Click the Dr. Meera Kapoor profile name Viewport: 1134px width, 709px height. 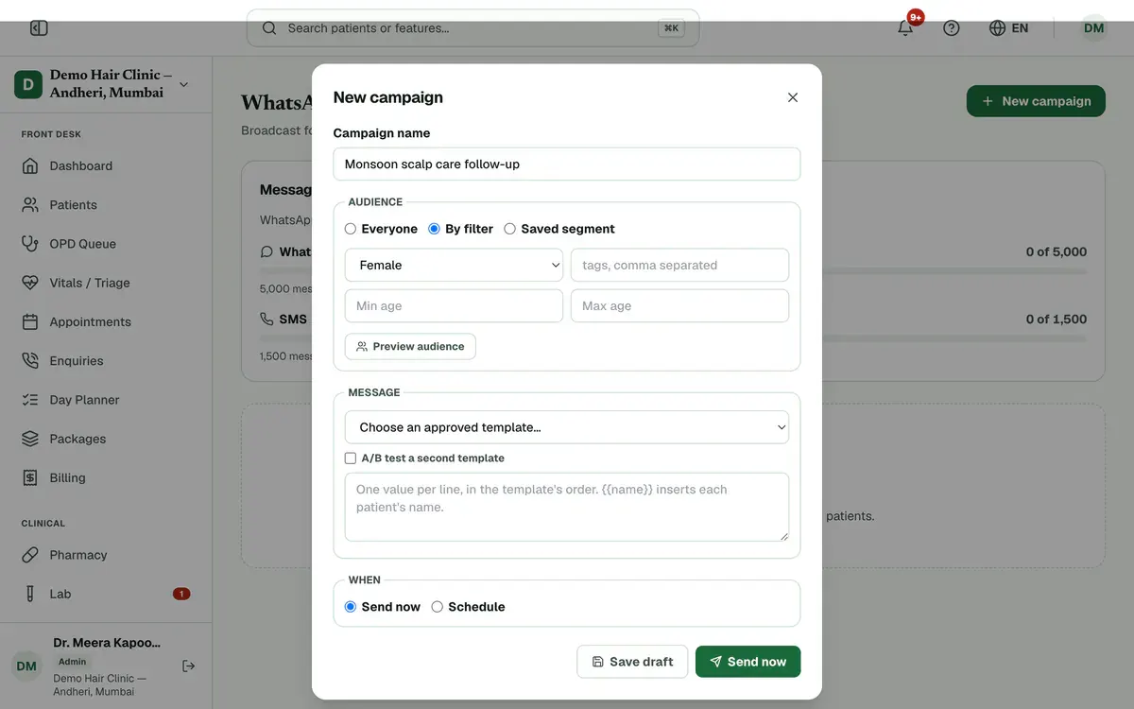pos(107,643)
